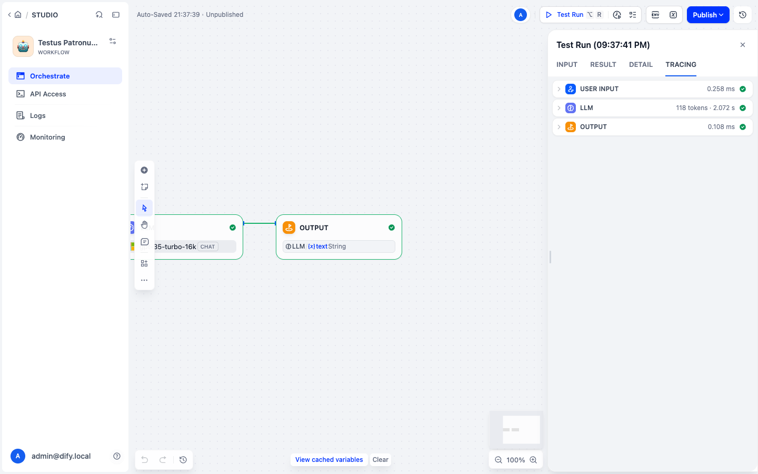Zoom out the canvas

[x=498, y=460]
